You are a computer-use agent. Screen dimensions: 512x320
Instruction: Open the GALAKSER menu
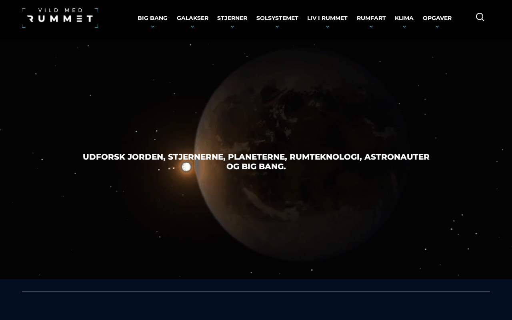(192, 18)
